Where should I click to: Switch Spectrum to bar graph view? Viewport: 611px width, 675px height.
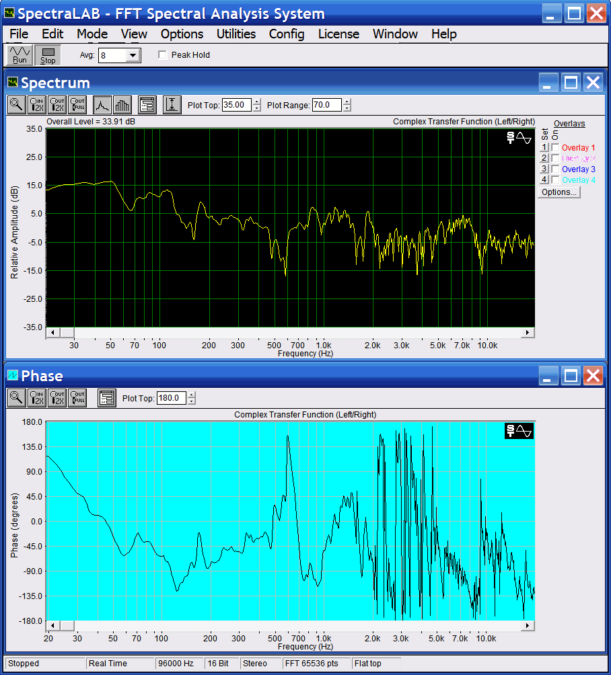pyautogui.click(x=122, y=105)
